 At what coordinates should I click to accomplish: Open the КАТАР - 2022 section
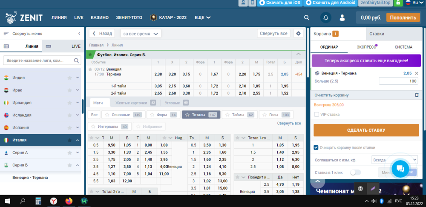(x=168, y=17)
